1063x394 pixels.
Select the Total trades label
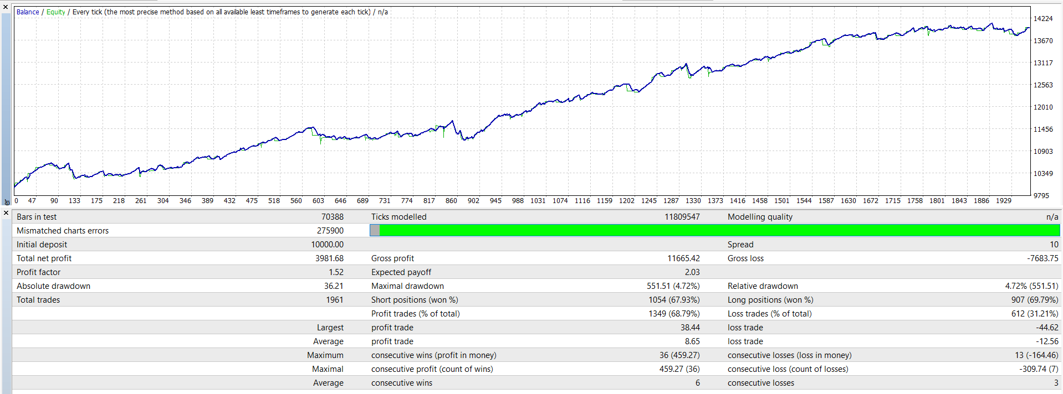pos(38,300)
